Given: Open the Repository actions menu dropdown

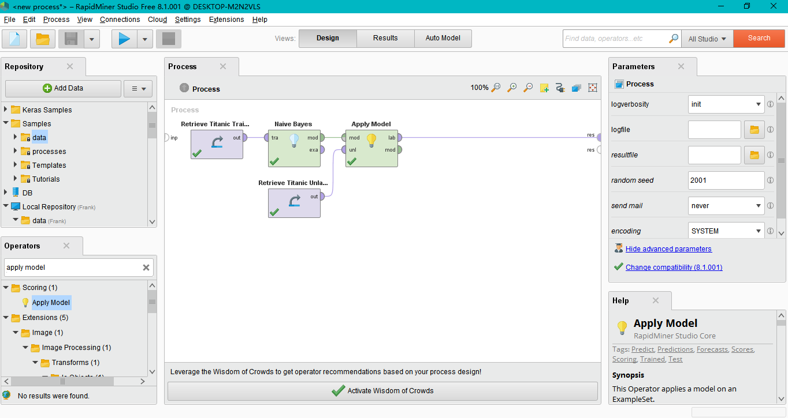Looking at the screenshot, I should pos(138,89).
